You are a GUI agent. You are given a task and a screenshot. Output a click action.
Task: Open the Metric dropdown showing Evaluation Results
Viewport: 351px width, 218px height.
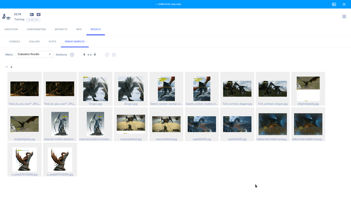click(x=34, y=54)
